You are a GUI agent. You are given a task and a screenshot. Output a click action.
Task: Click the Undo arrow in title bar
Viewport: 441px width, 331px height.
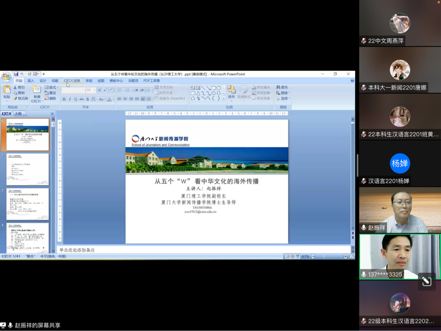22,74
